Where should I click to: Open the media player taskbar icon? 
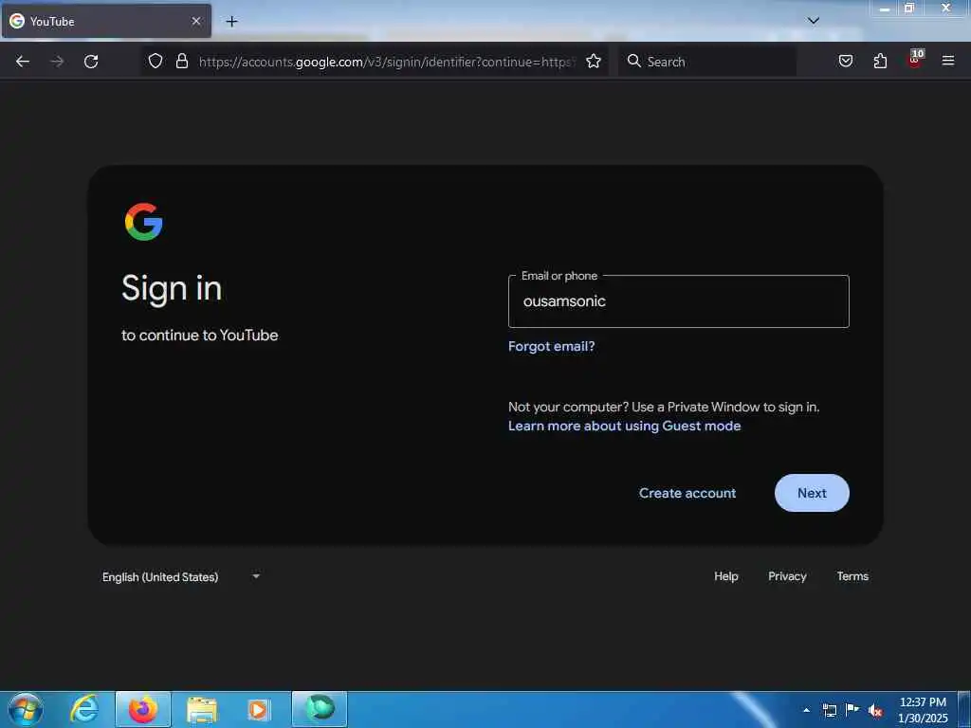point(258,709)
